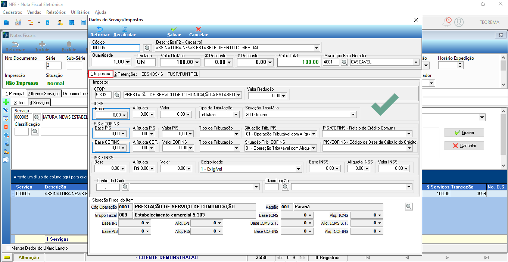Click the Base ICMS value input field
This screenshot has width=508, height=262.
click(x=111, y=115)
